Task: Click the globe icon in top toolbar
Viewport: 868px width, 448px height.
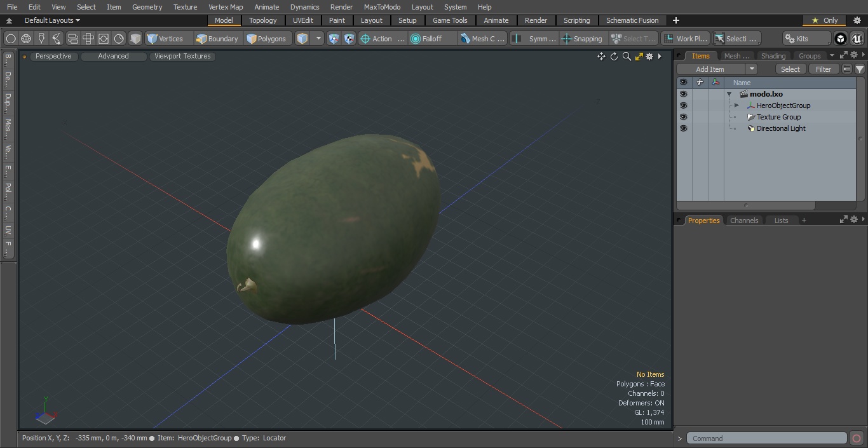Action: pos(26,39)
